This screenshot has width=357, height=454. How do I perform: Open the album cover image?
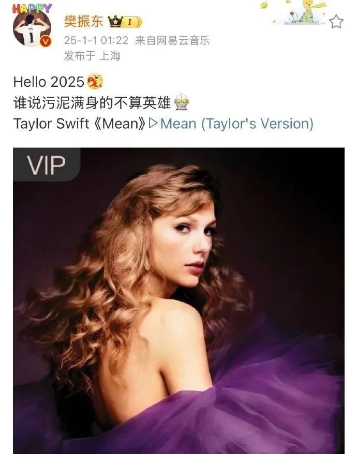click(x=178, y=301)
